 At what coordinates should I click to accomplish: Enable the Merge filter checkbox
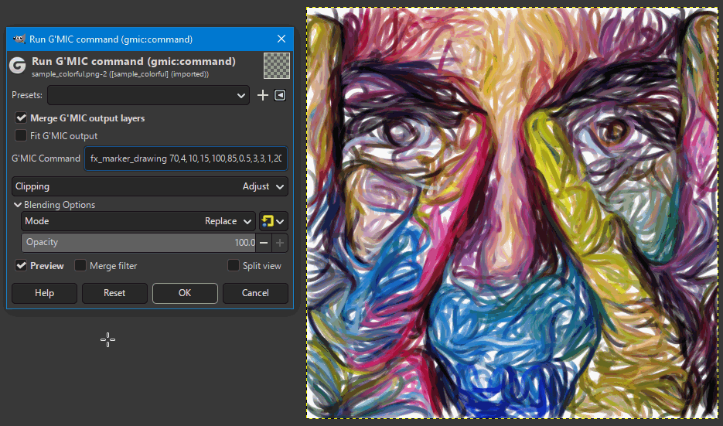(x=80, y=265)
